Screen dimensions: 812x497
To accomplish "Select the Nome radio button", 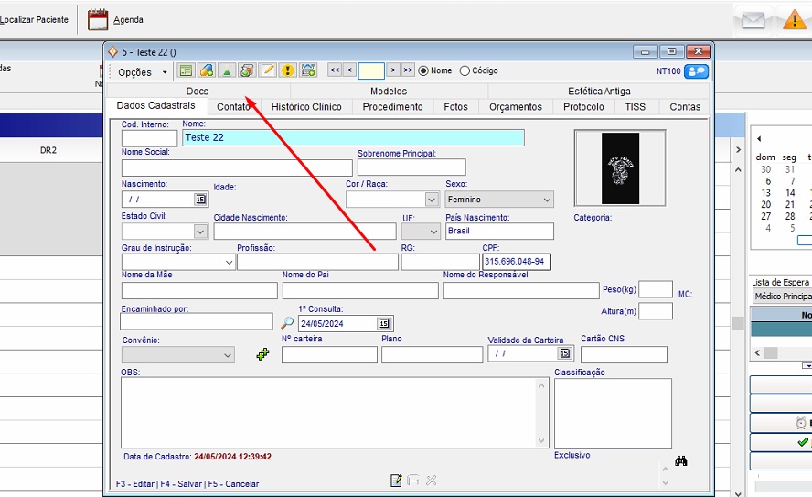I will [423, 70].
